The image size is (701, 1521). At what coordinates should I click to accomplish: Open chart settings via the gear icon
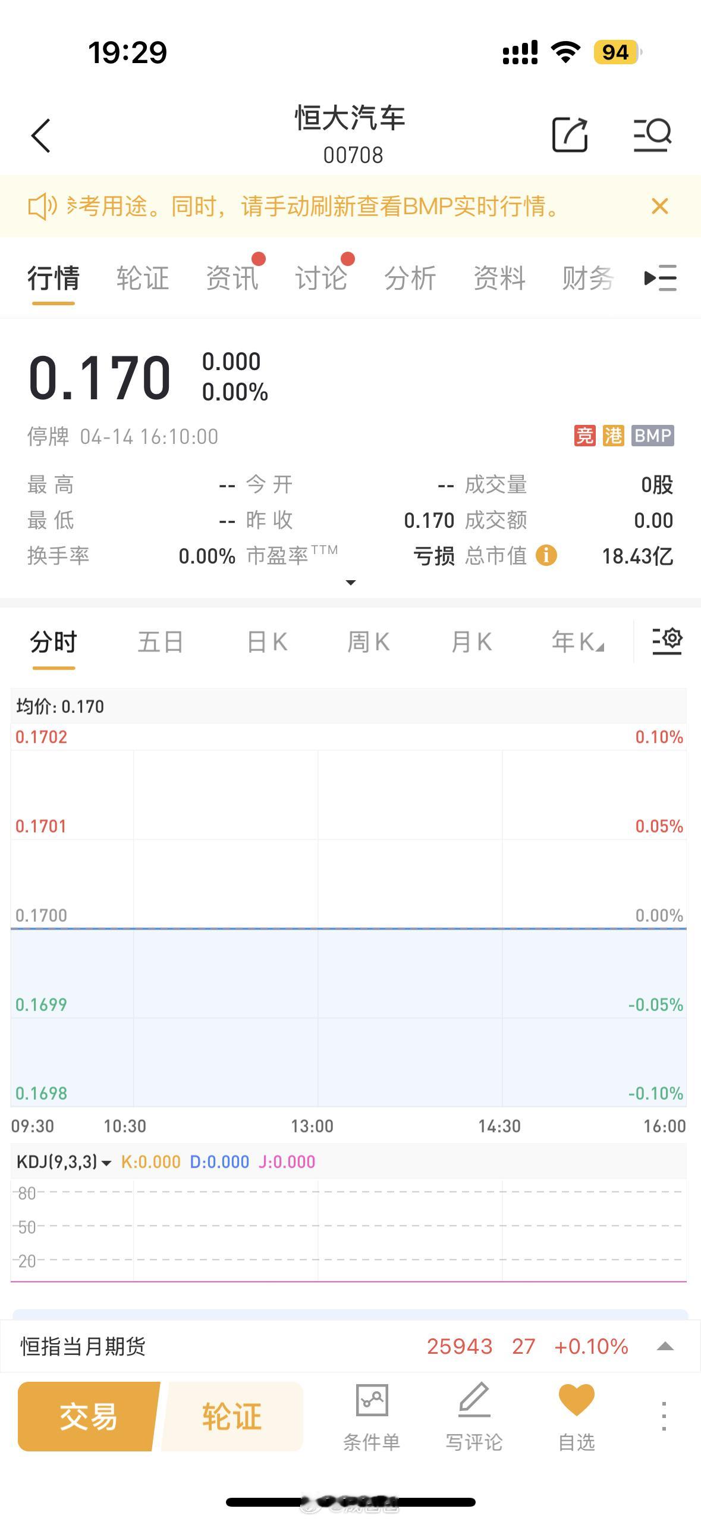click(x=666, y=641)
